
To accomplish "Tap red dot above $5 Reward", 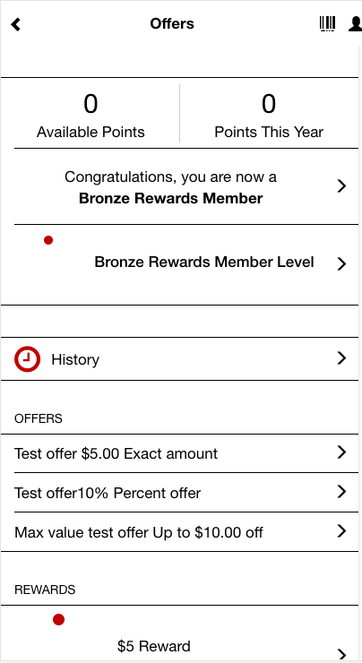I will [x=59, y=620].
